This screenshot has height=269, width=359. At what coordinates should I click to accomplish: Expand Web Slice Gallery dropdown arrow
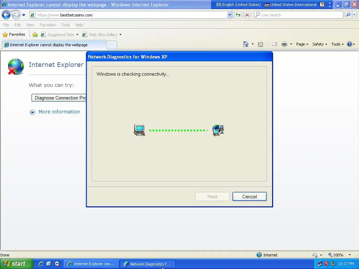[121, 35]
